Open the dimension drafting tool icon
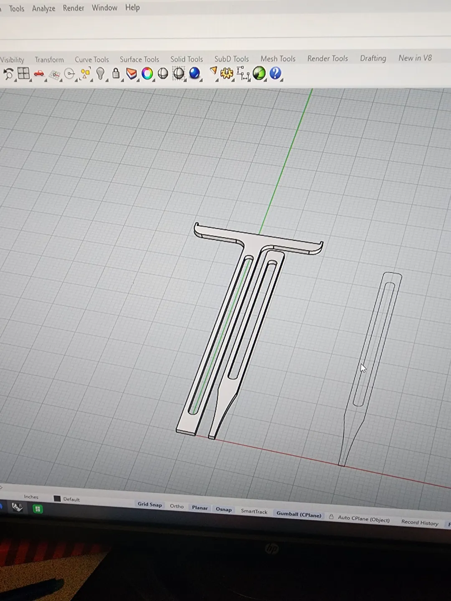Viewport: 451px width, 601px height. 243,73
